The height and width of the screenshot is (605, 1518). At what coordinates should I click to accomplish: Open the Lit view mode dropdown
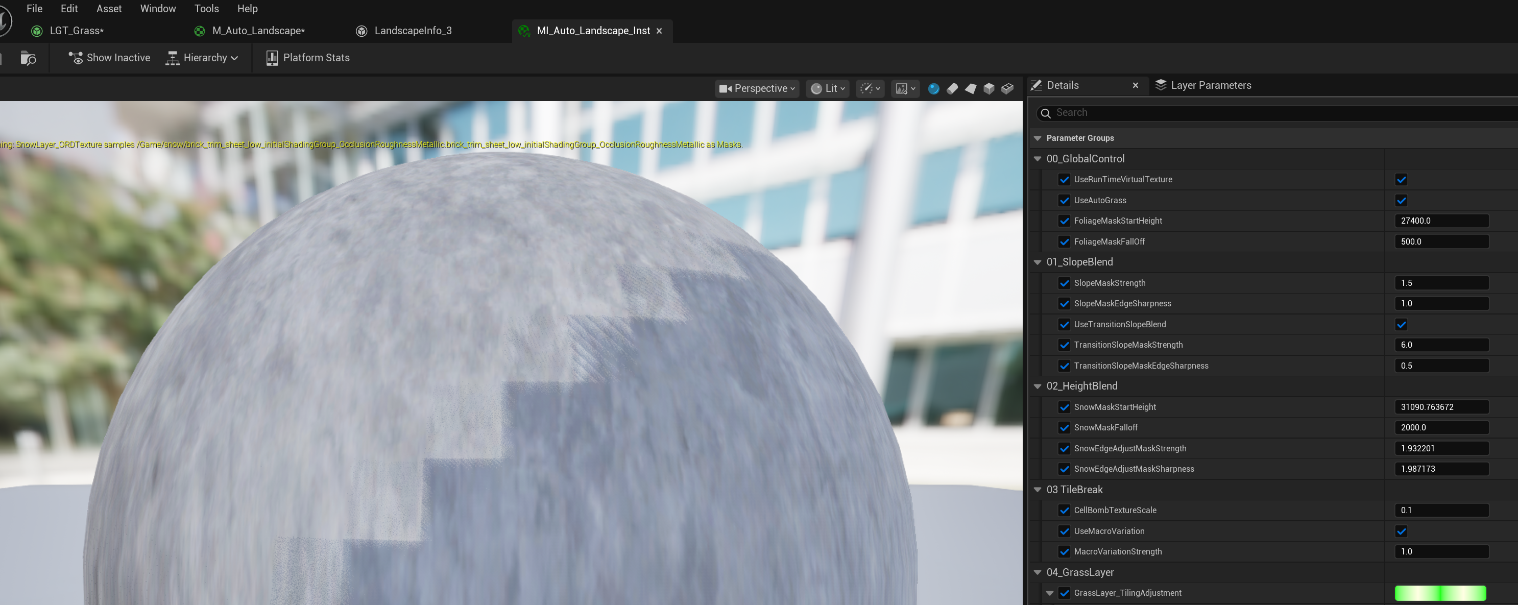tap(827, 88)
